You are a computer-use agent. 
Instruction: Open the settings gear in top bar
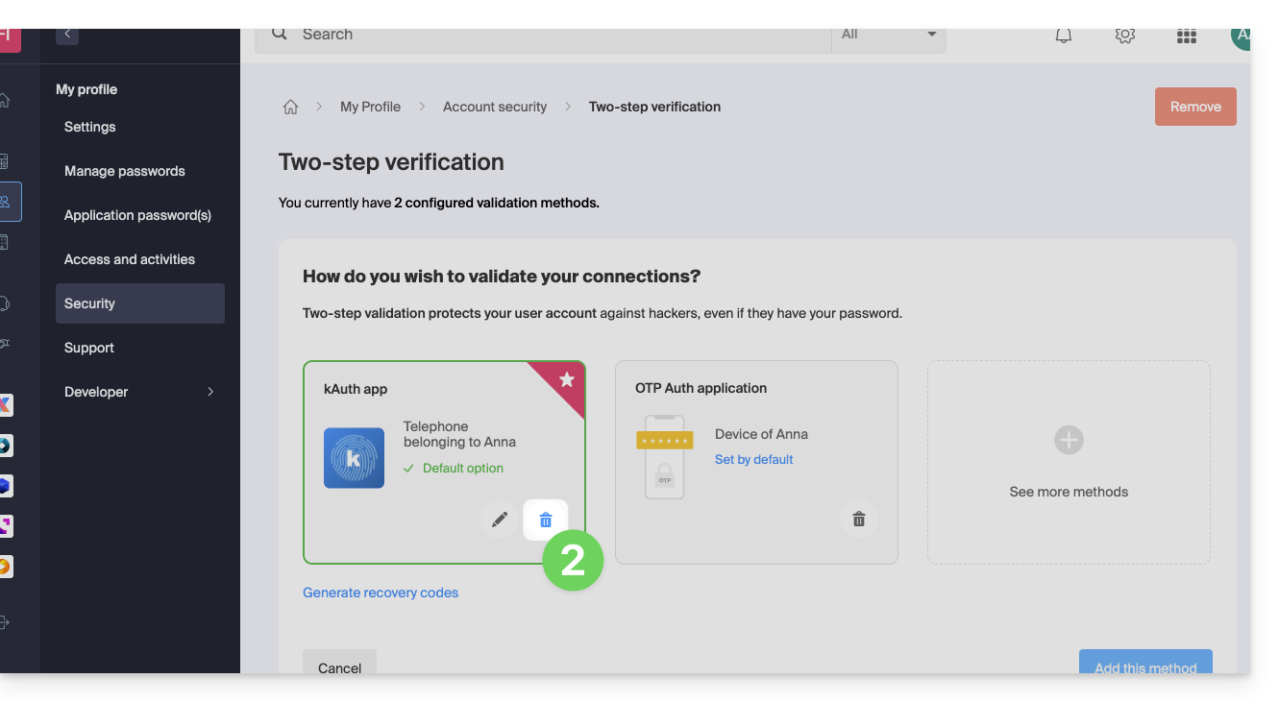[1124, 36]
